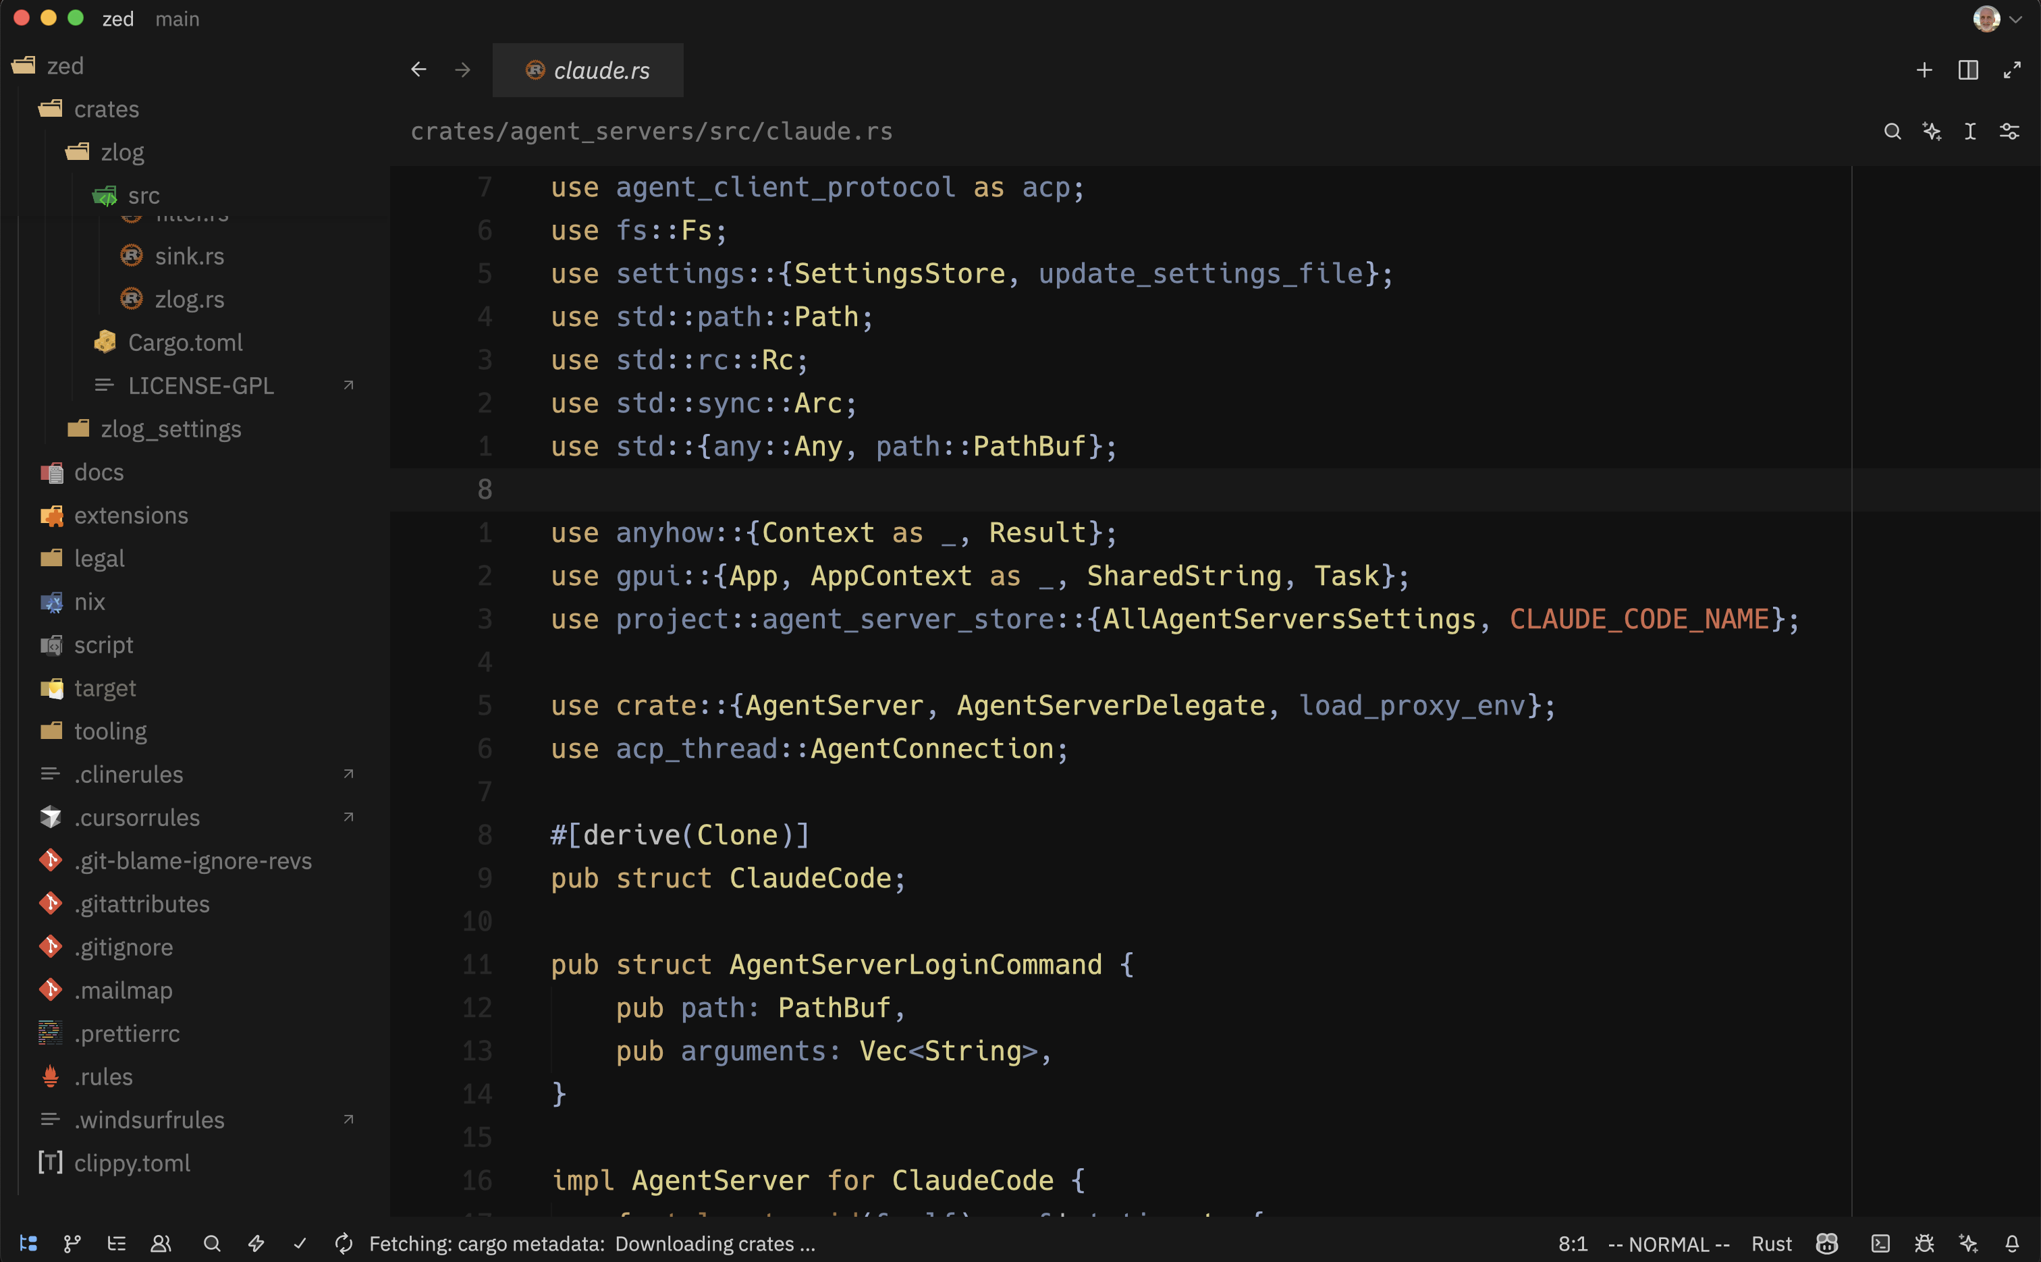Open Cargo.toml in the project tree

[194, 342]
